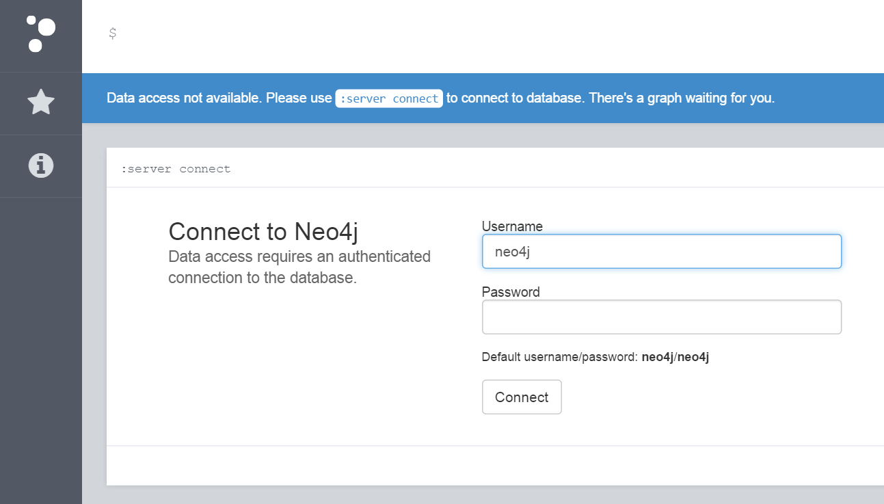Click the Password field label
This screenshot has width=884, height=504.
pos(511,292)
